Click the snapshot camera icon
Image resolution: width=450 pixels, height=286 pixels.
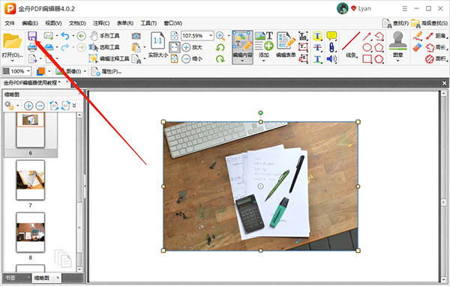(136, 36)
